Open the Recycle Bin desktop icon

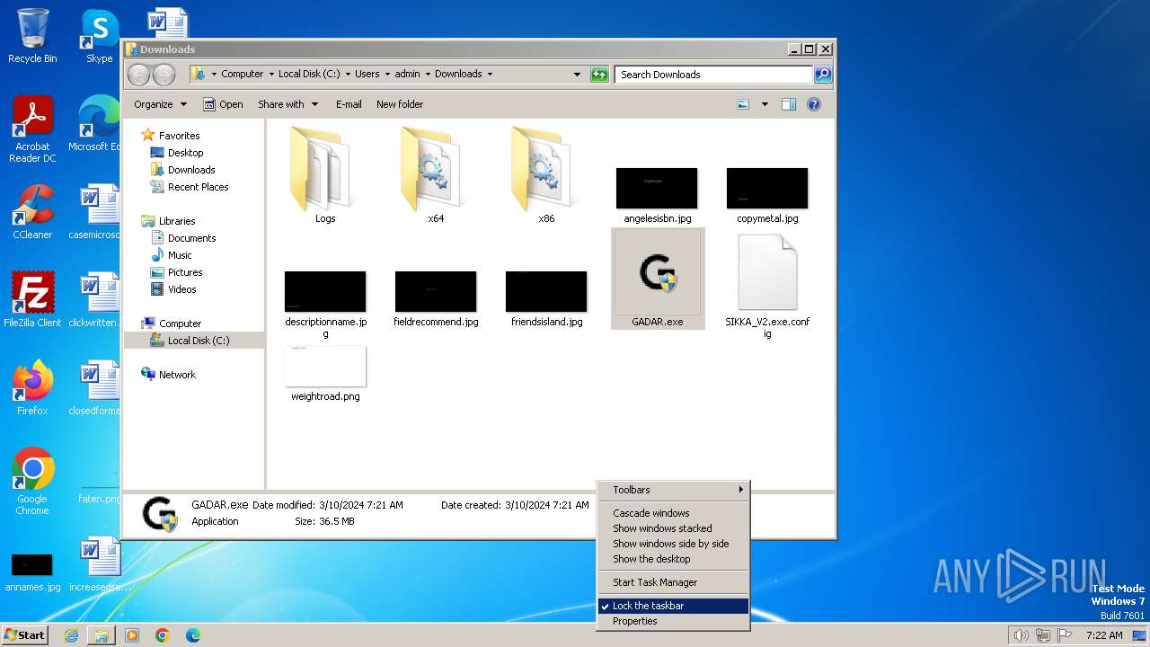point(32,36)
